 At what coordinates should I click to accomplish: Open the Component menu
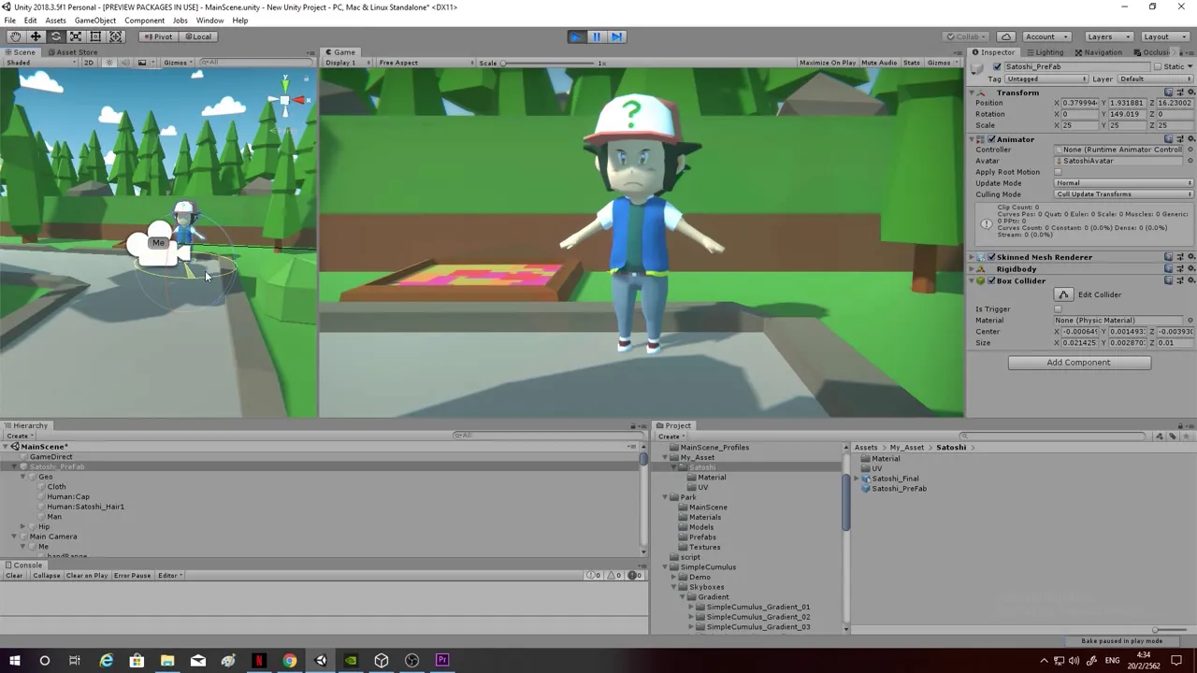click(144, 21)
